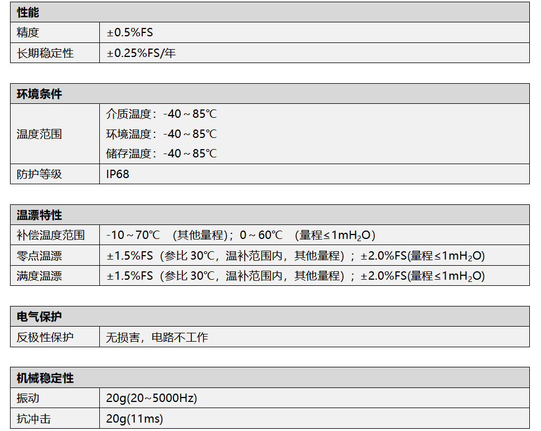Click the 性能 section header
This screenshot has width=541, height=431.
28,12
